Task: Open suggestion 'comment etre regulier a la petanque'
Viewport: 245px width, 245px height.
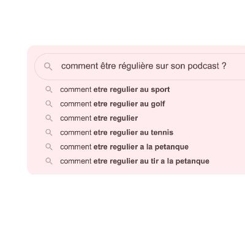Action: pyautogui.click(x=124, y=147)
